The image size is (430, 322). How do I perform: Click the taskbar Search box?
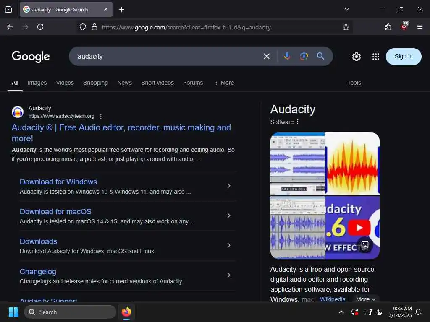pyautogui.click(x=70, y=312)
